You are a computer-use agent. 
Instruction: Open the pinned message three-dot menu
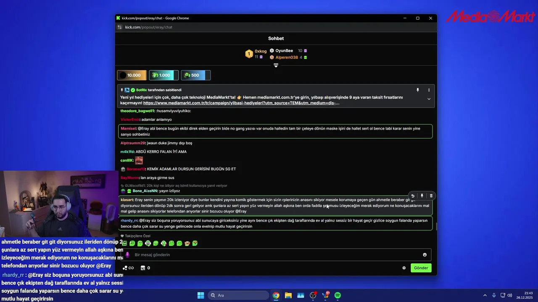tap(429, 90)
